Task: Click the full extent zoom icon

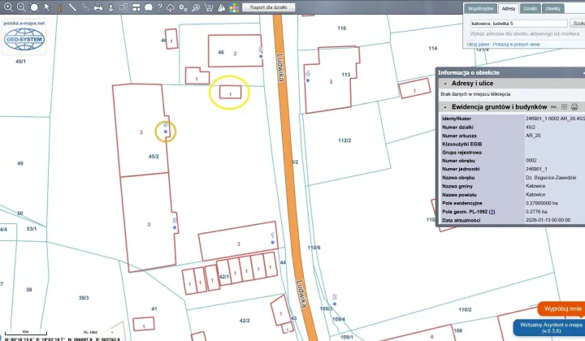Action: coord(33,7)
